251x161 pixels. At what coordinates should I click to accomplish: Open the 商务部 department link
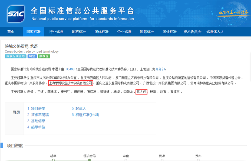pos(160,69)
